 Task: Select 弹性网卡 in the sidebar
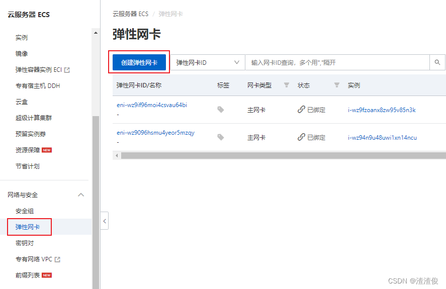click(x=28, y=227)
